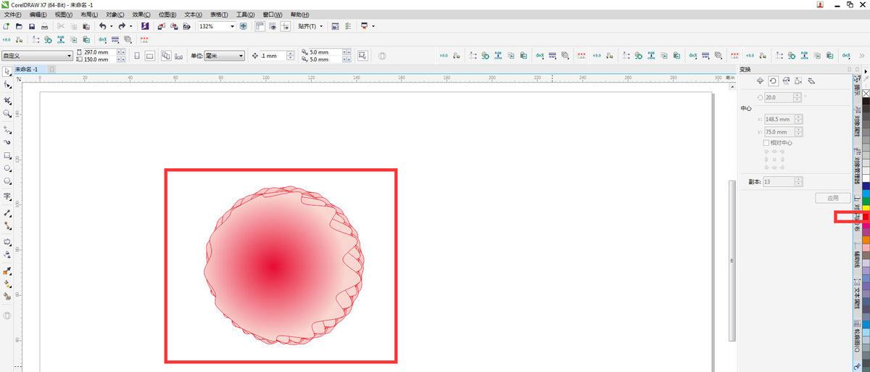Switch to the 未命名 -1 document tab
The image size is (870, 372).
point(30,69)
